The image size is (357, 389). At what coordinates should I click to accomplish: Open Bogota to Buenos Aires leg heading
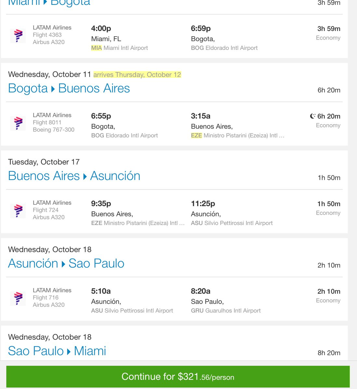click(69, 88)
